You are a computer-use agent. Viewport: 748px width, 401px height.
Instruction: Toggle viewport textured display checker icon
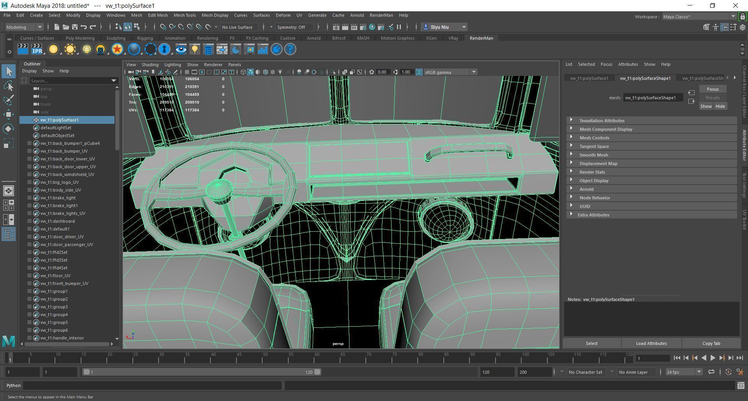[x=273, y=72]
